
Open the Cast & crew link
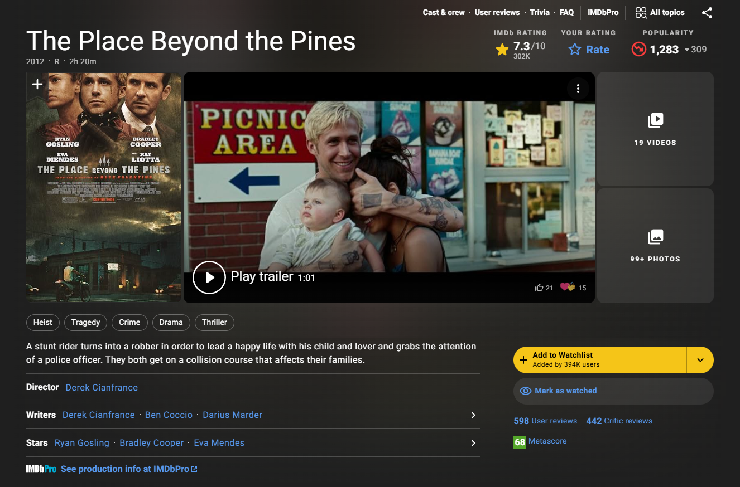tap(444, 12)
